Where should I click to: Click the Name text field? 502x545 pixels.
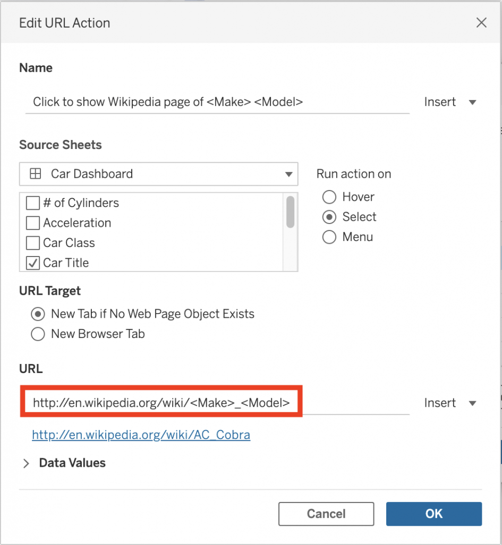tap(217, 102)
